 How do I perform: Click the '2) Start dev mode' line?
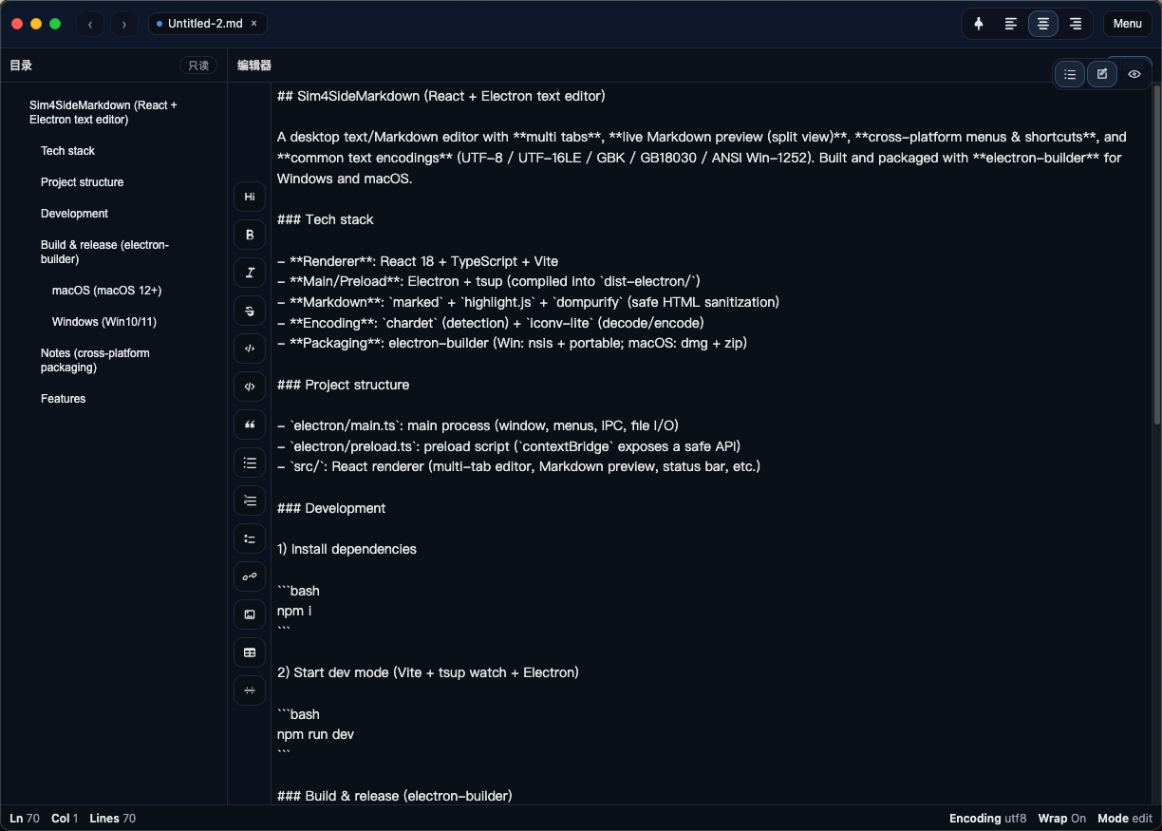(428, 672)
